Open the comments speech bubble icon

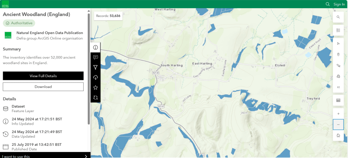tap(95, 57)
